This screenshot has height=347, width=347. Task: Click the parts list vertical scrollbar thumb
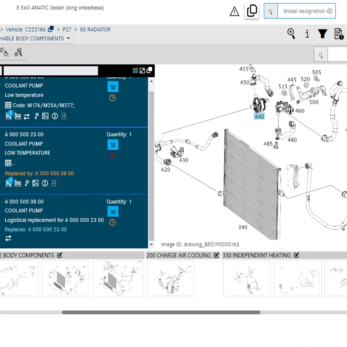(x=151, y=166)
